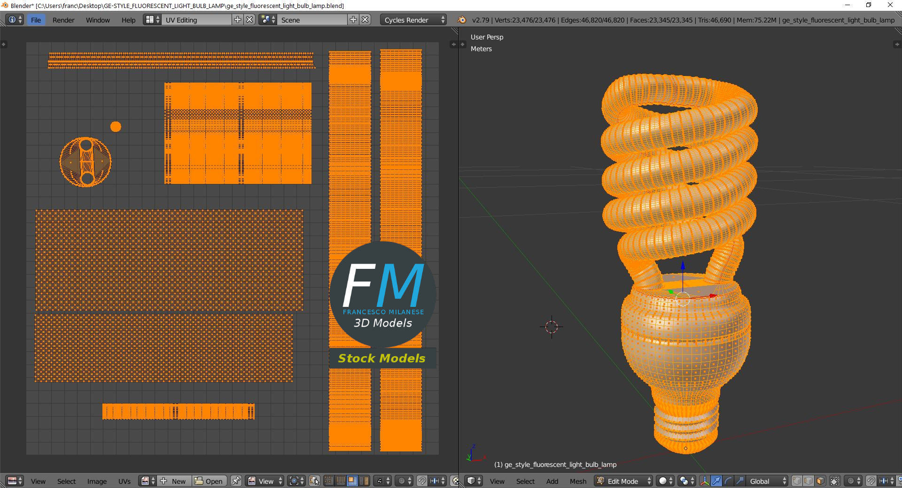Select mesh vertex select mode
Screen dimensions: 902x488
pos(797,481)
